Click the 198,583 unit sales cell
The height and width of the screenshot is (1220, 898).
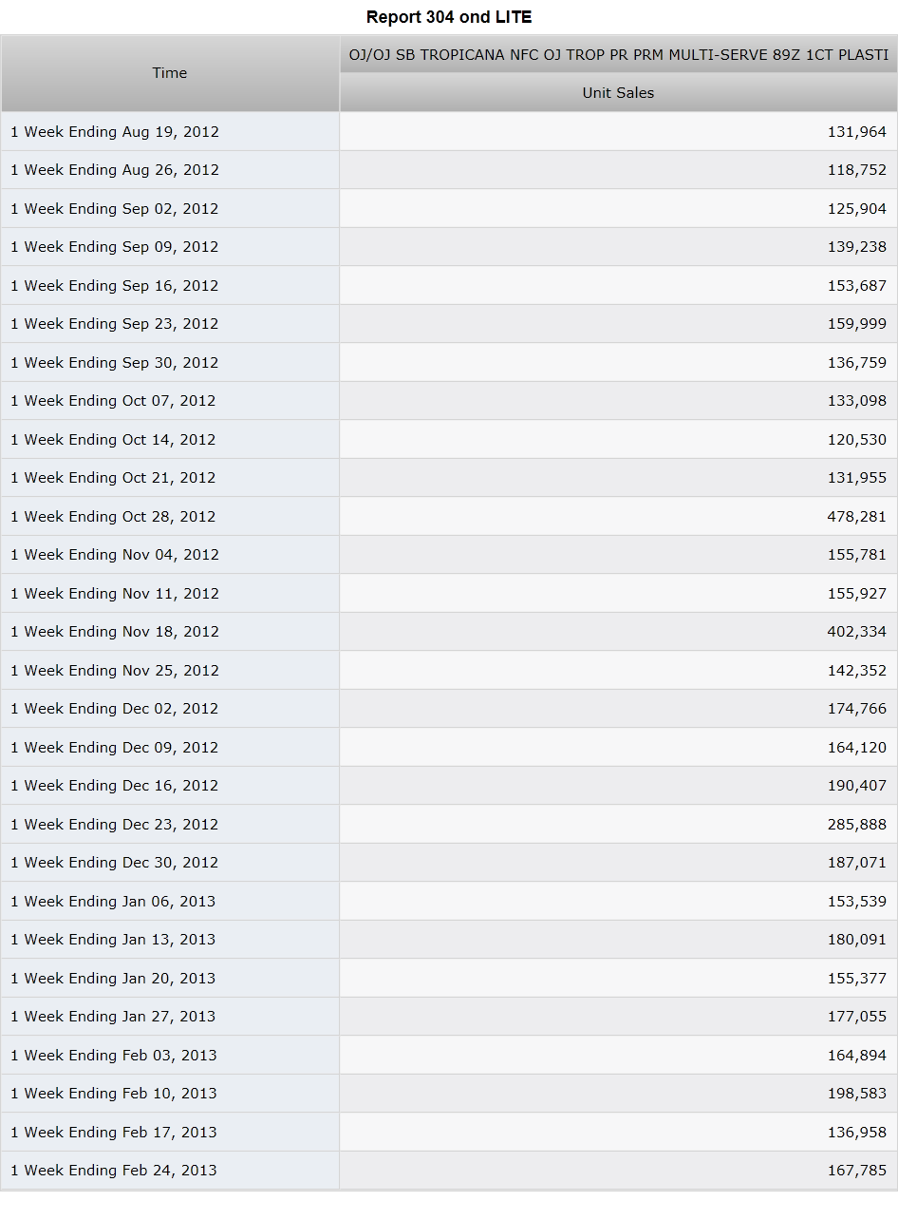click(x=618, y=1093)
